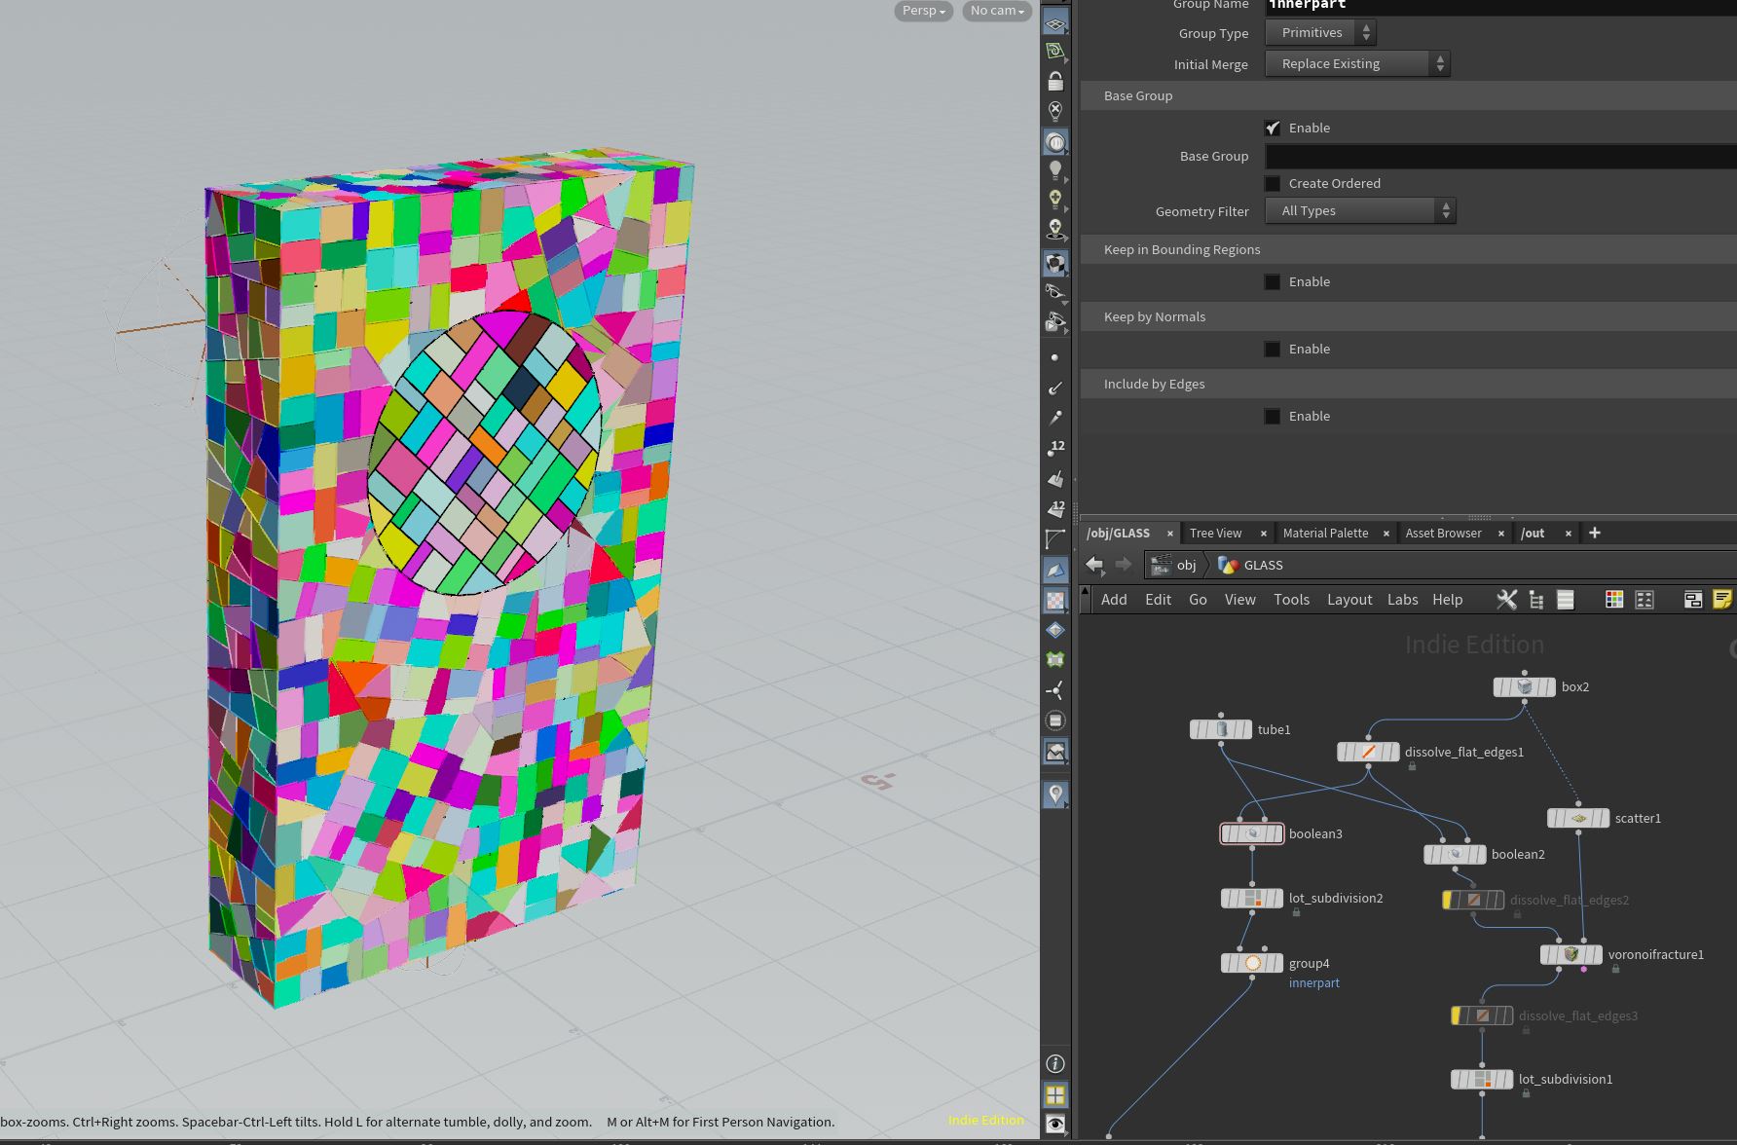Open the Geometry Filter All Types dropdown
This screenshot has width=1737, height=1145.
coord(1360,210)
